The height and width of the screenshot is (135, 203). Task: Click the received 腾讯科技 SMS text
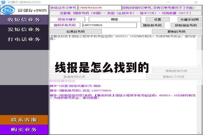(123, 37)
